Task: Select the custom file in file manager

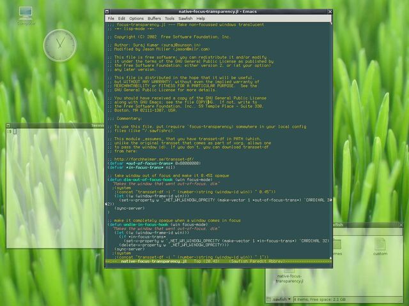Action: point(380,247)
